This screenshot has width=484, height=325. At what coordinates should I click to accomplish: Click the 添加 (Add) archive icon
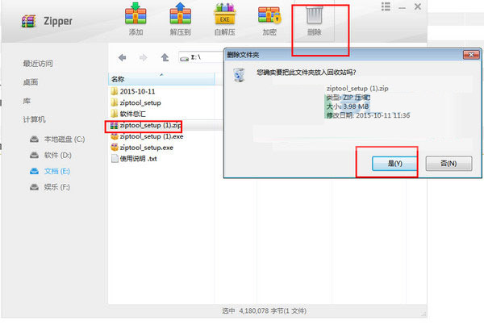(x=136, y=15)
